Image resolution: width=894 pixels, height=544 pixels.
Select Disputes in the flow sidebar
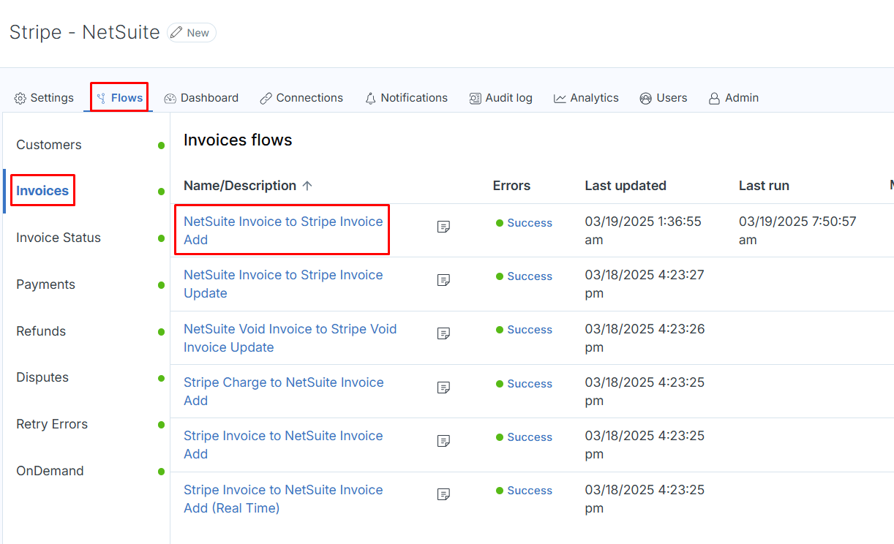pos(42,377)
